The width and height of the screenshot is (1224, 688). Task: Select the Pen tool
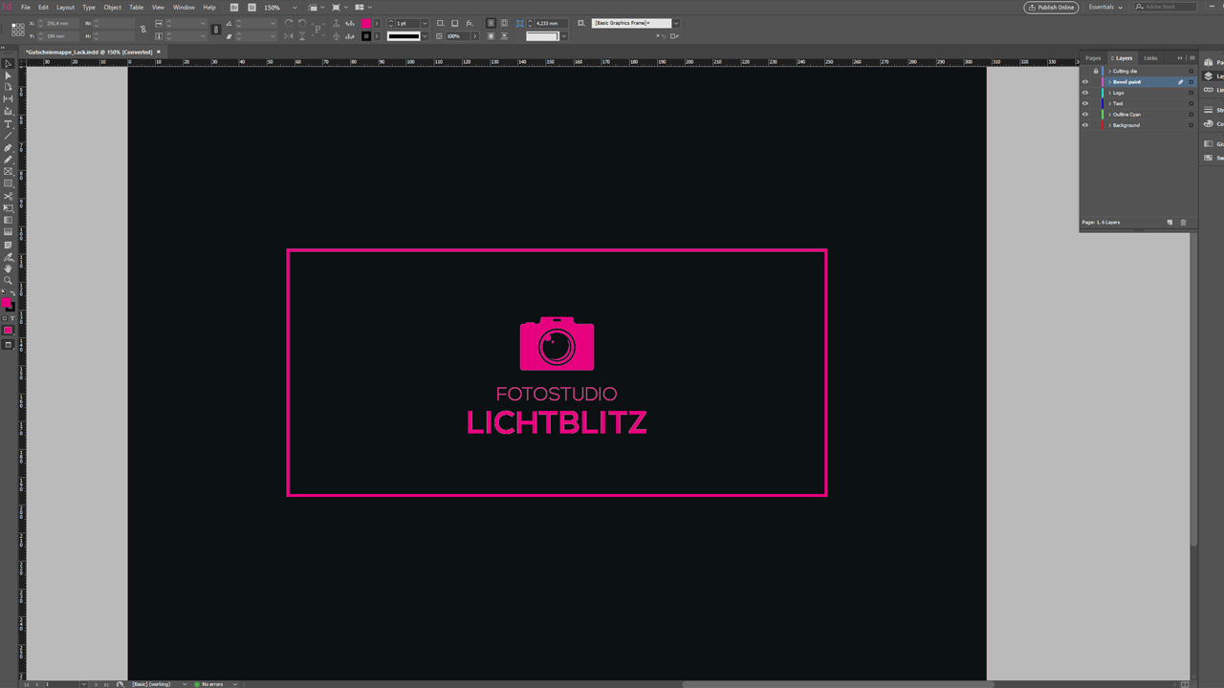[9, 148]
